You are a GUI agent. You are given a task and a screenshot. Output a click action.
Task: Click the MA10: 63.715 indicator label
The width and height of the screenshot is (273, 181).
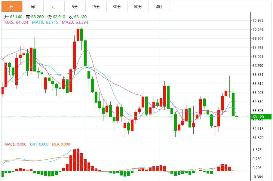45,22
